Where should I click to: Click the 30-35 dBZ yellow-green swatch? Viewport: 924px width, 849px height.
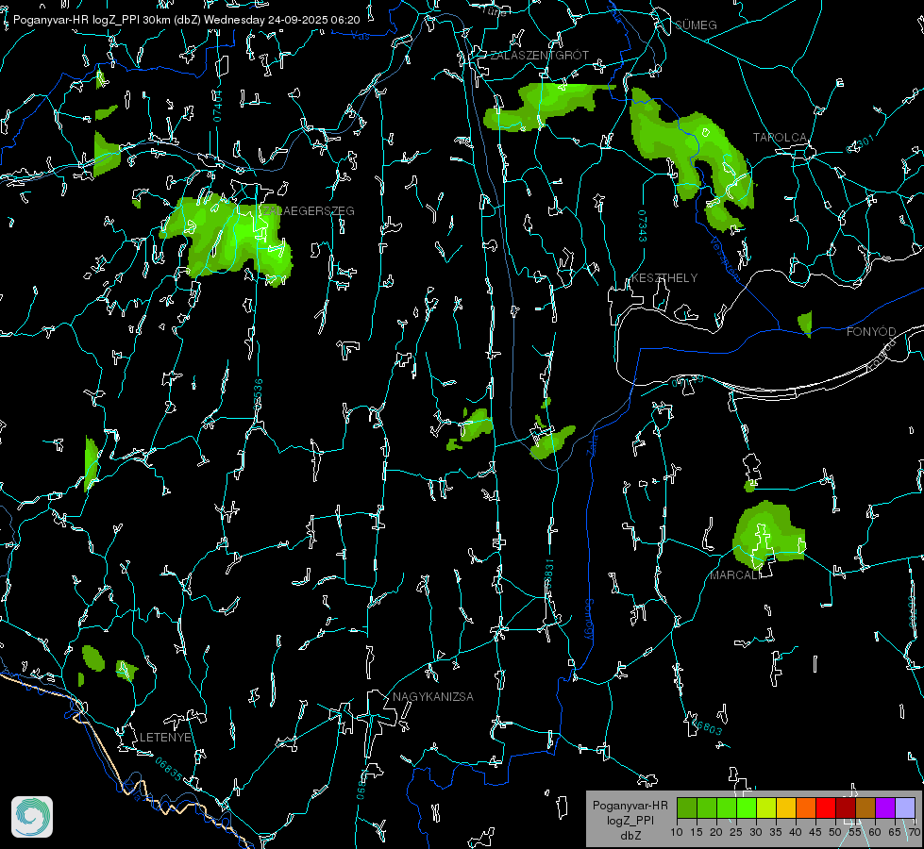coord(766,807)
